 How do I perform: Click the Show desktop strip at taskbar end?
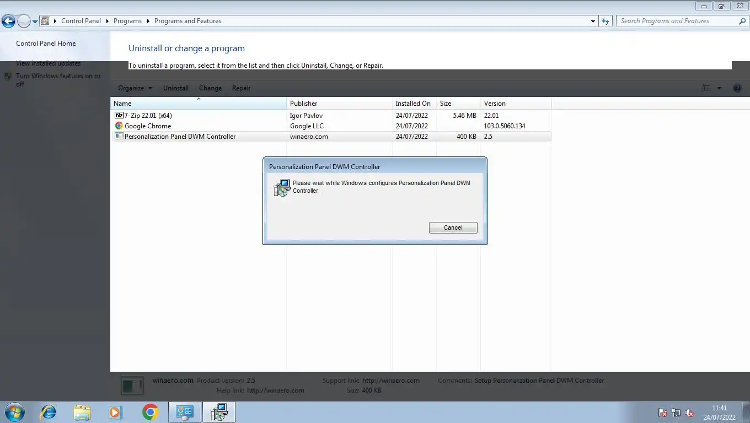746,412
